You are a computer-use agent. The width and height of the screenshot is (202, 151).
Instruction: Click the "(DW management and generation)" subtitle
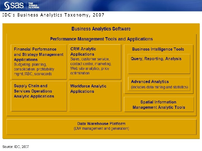tap(101, 129)
